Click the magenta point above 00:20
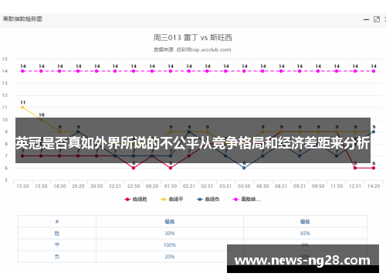 pyautogui.click(x=152, y=71)
